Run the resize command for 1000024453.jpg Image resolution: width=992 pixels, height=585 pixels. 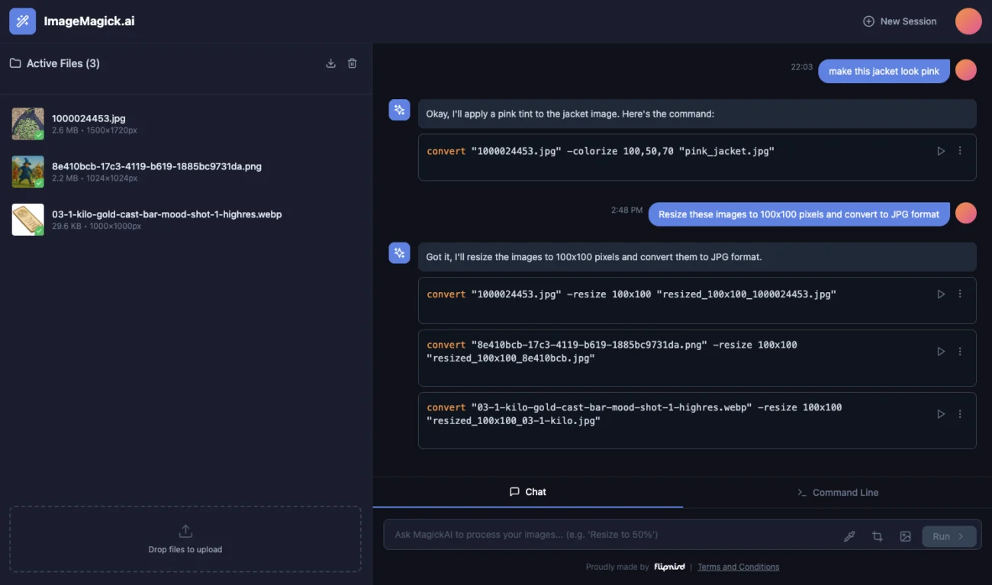pyautogui.click(x=941, y=294)
